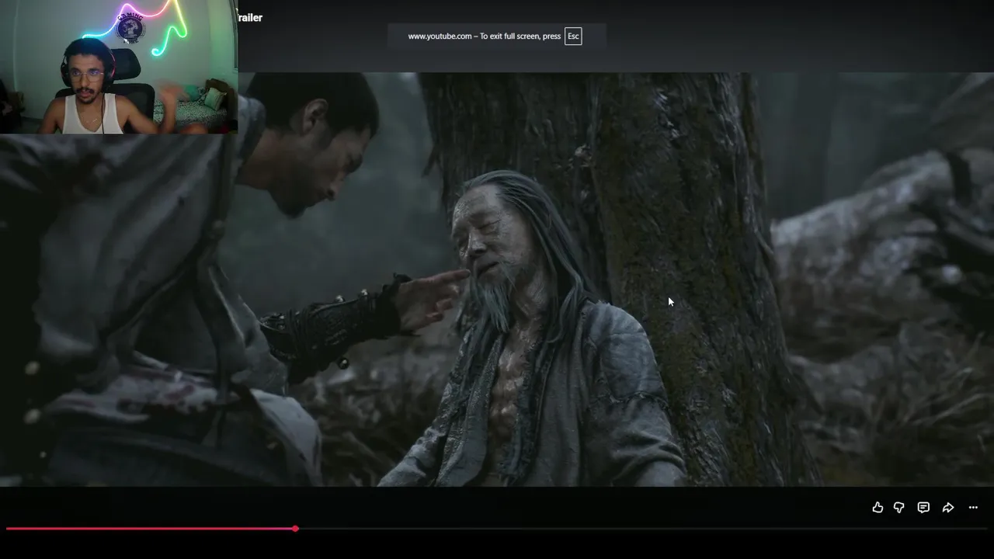The image size is (994, 559).
Task: Share the video using the arrow icon
Action: [948, 508]
